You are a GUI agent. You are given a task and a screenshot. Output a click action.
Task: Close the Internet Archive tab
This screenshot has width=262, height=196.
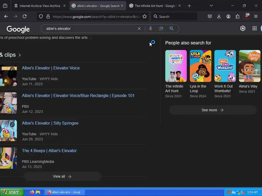pyautogui.click(x=64, y=6)
